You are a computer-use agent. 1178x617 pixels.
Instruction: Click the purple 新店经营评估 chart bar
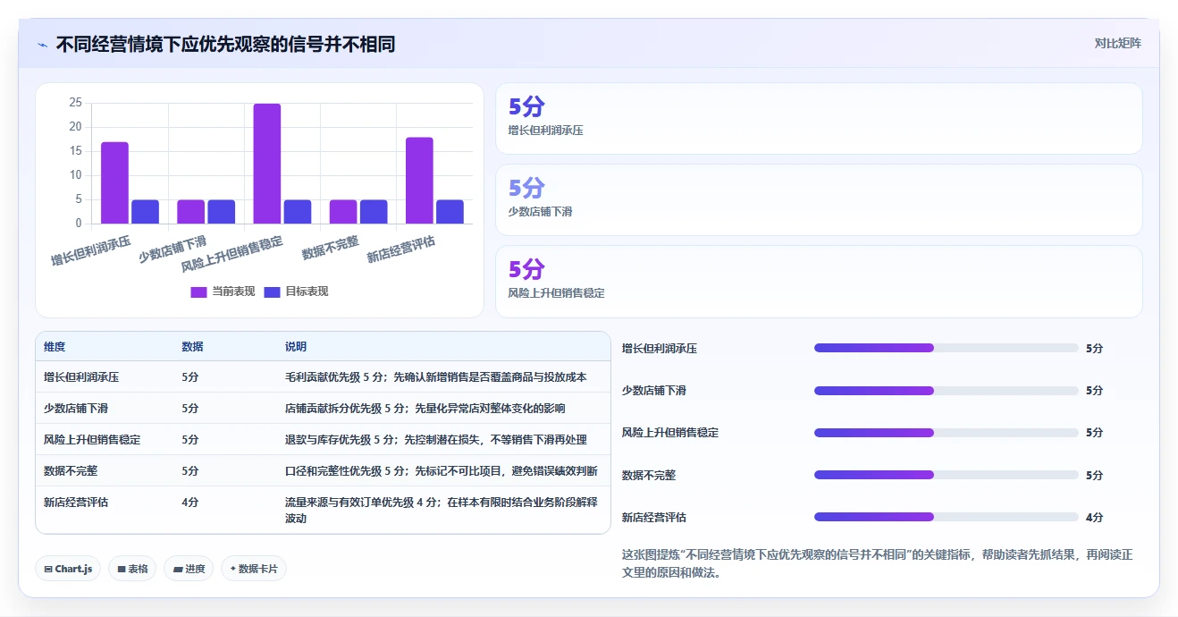[x=419, y=181]
